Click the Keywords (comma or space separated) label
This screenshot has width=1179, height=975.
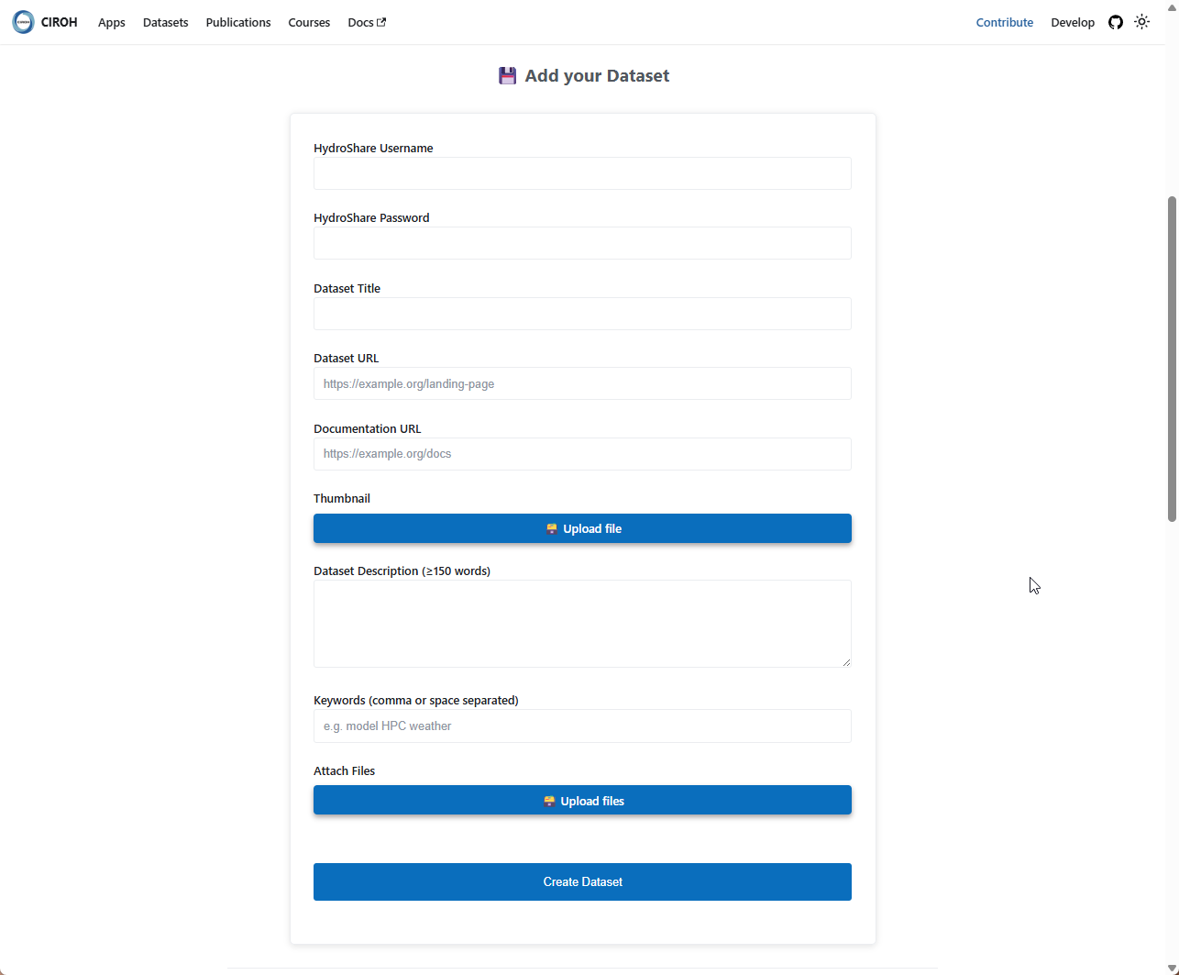coord(416,700)
